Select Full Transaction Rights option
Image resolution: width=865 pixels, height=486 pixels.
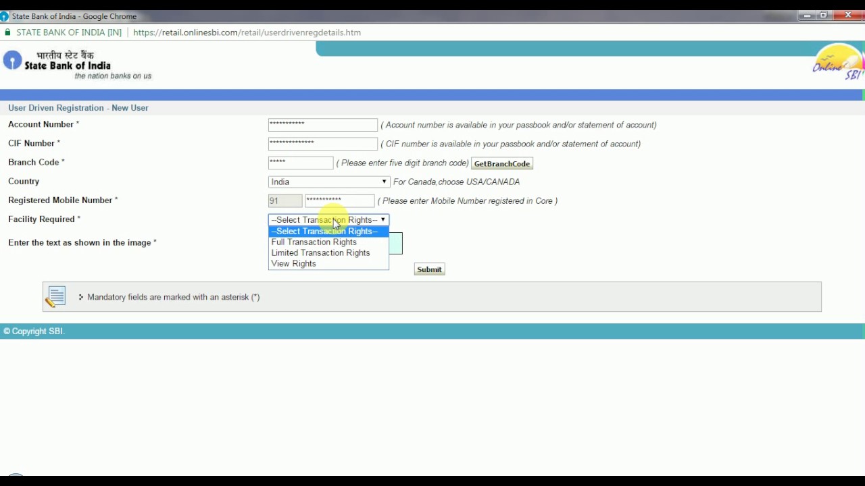[x=328, y=242]
